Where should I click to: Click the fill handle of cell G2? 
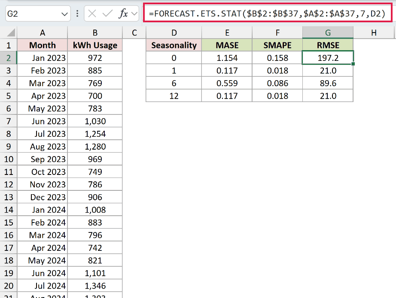(x=353, y=64)
